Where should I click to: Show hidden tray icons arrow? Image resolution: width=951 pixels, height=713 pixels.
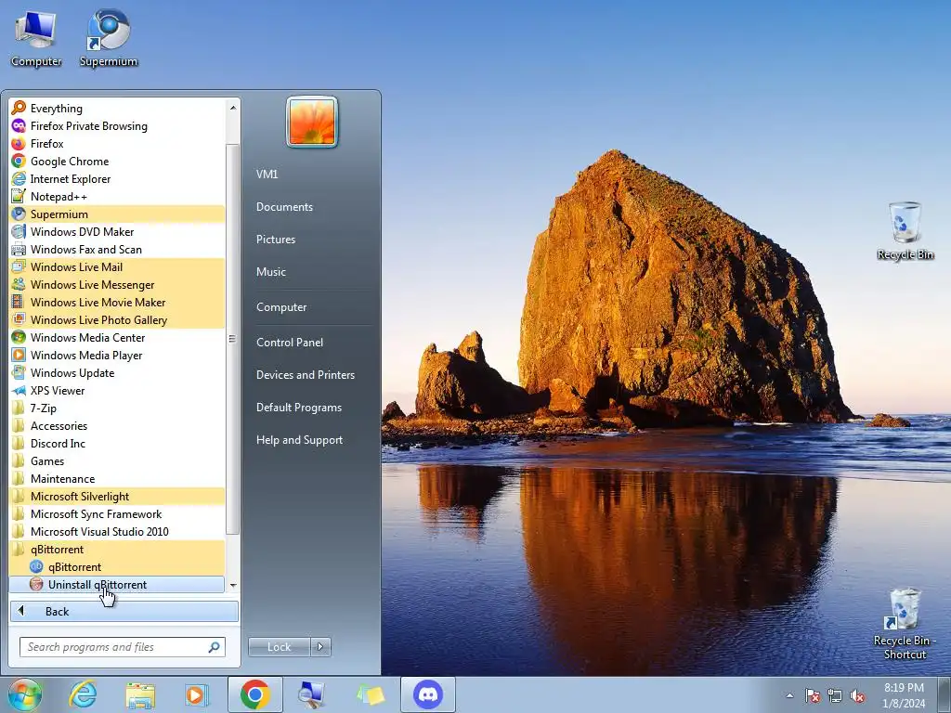pos(789,695)
